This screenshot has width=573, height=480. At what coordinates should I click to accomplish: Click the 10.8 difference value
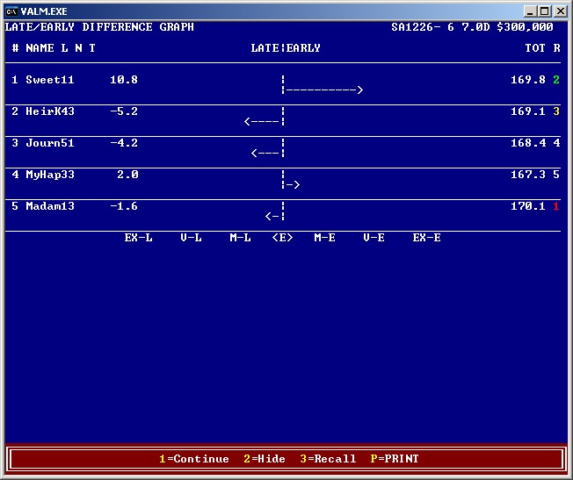click(x=124, y=80)
